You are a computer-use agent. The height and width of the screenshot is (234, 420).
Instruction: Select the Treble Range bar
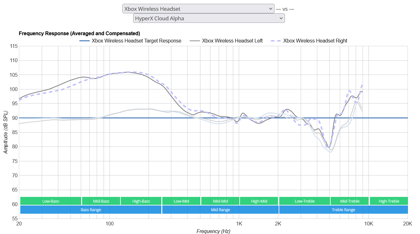point(344,210)
